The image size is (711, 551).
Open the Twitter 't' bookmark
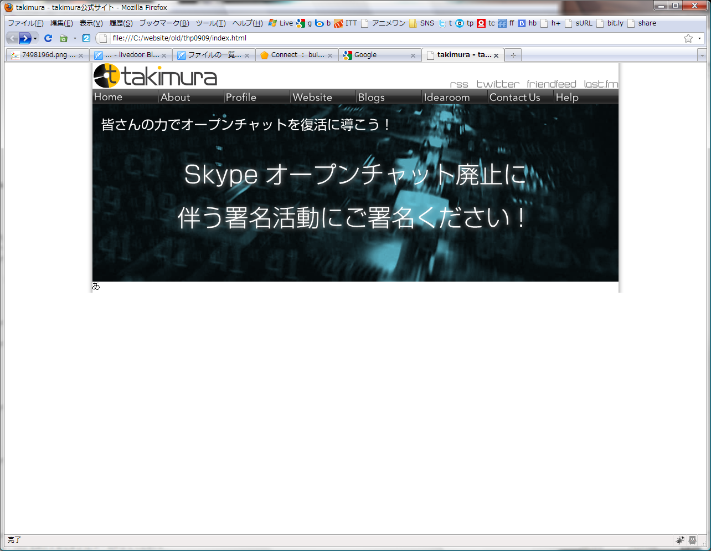[x=445, y=23]
